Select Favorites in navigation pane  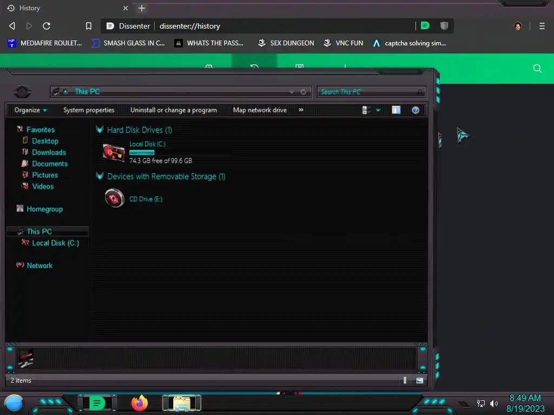pos(40,130)
